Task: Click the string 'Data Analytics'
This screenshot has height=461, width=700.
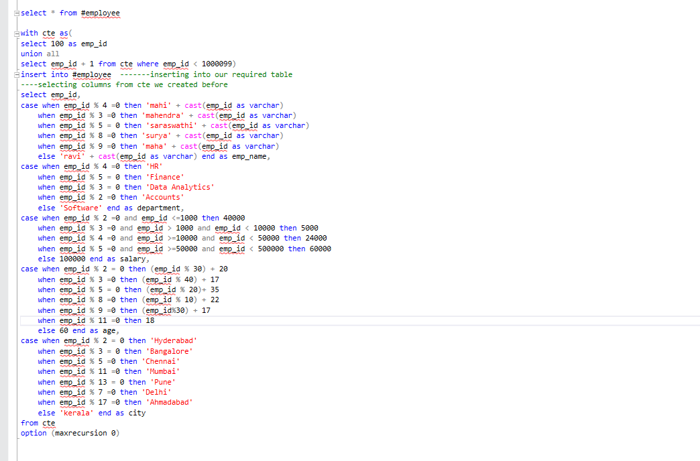Action: pyautogui.click(x=180, y=187)
